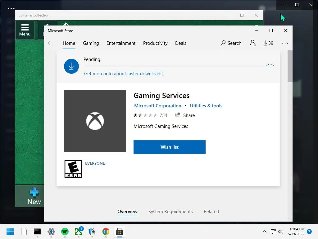
Task: Open the network status tray icon
Action: click(x=273, y=232)
